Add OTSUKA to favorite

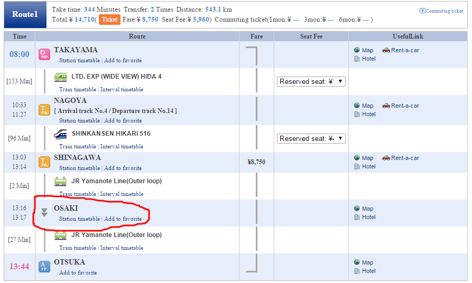click(78, 273)
